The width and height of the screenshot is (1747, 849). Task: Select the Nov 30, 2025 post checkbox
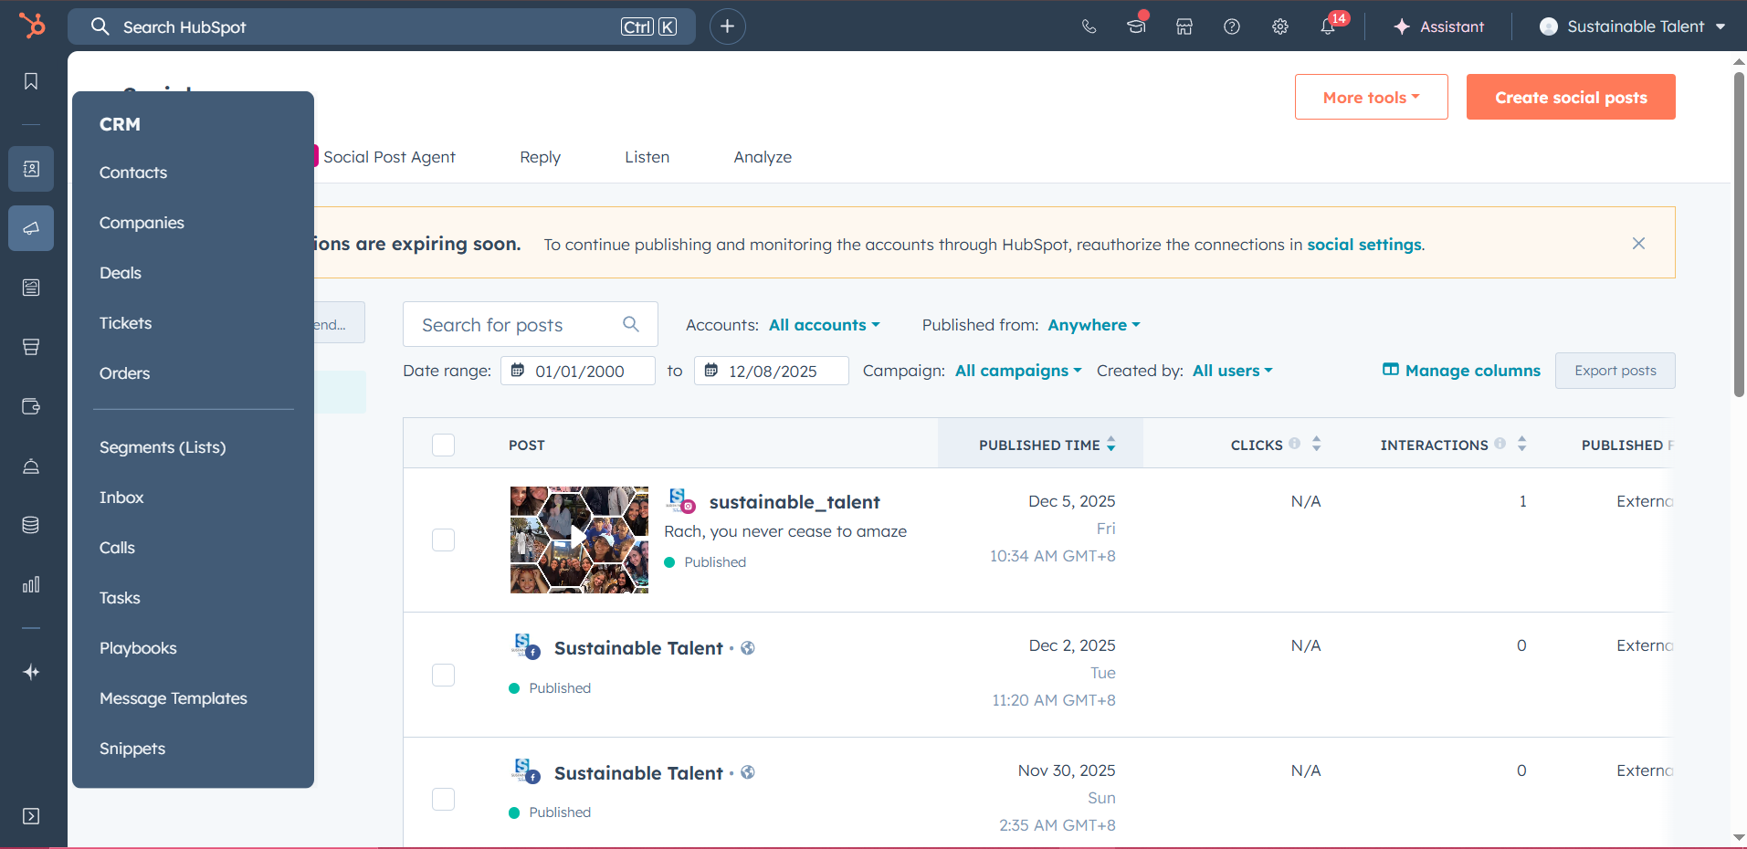[443, 799]
